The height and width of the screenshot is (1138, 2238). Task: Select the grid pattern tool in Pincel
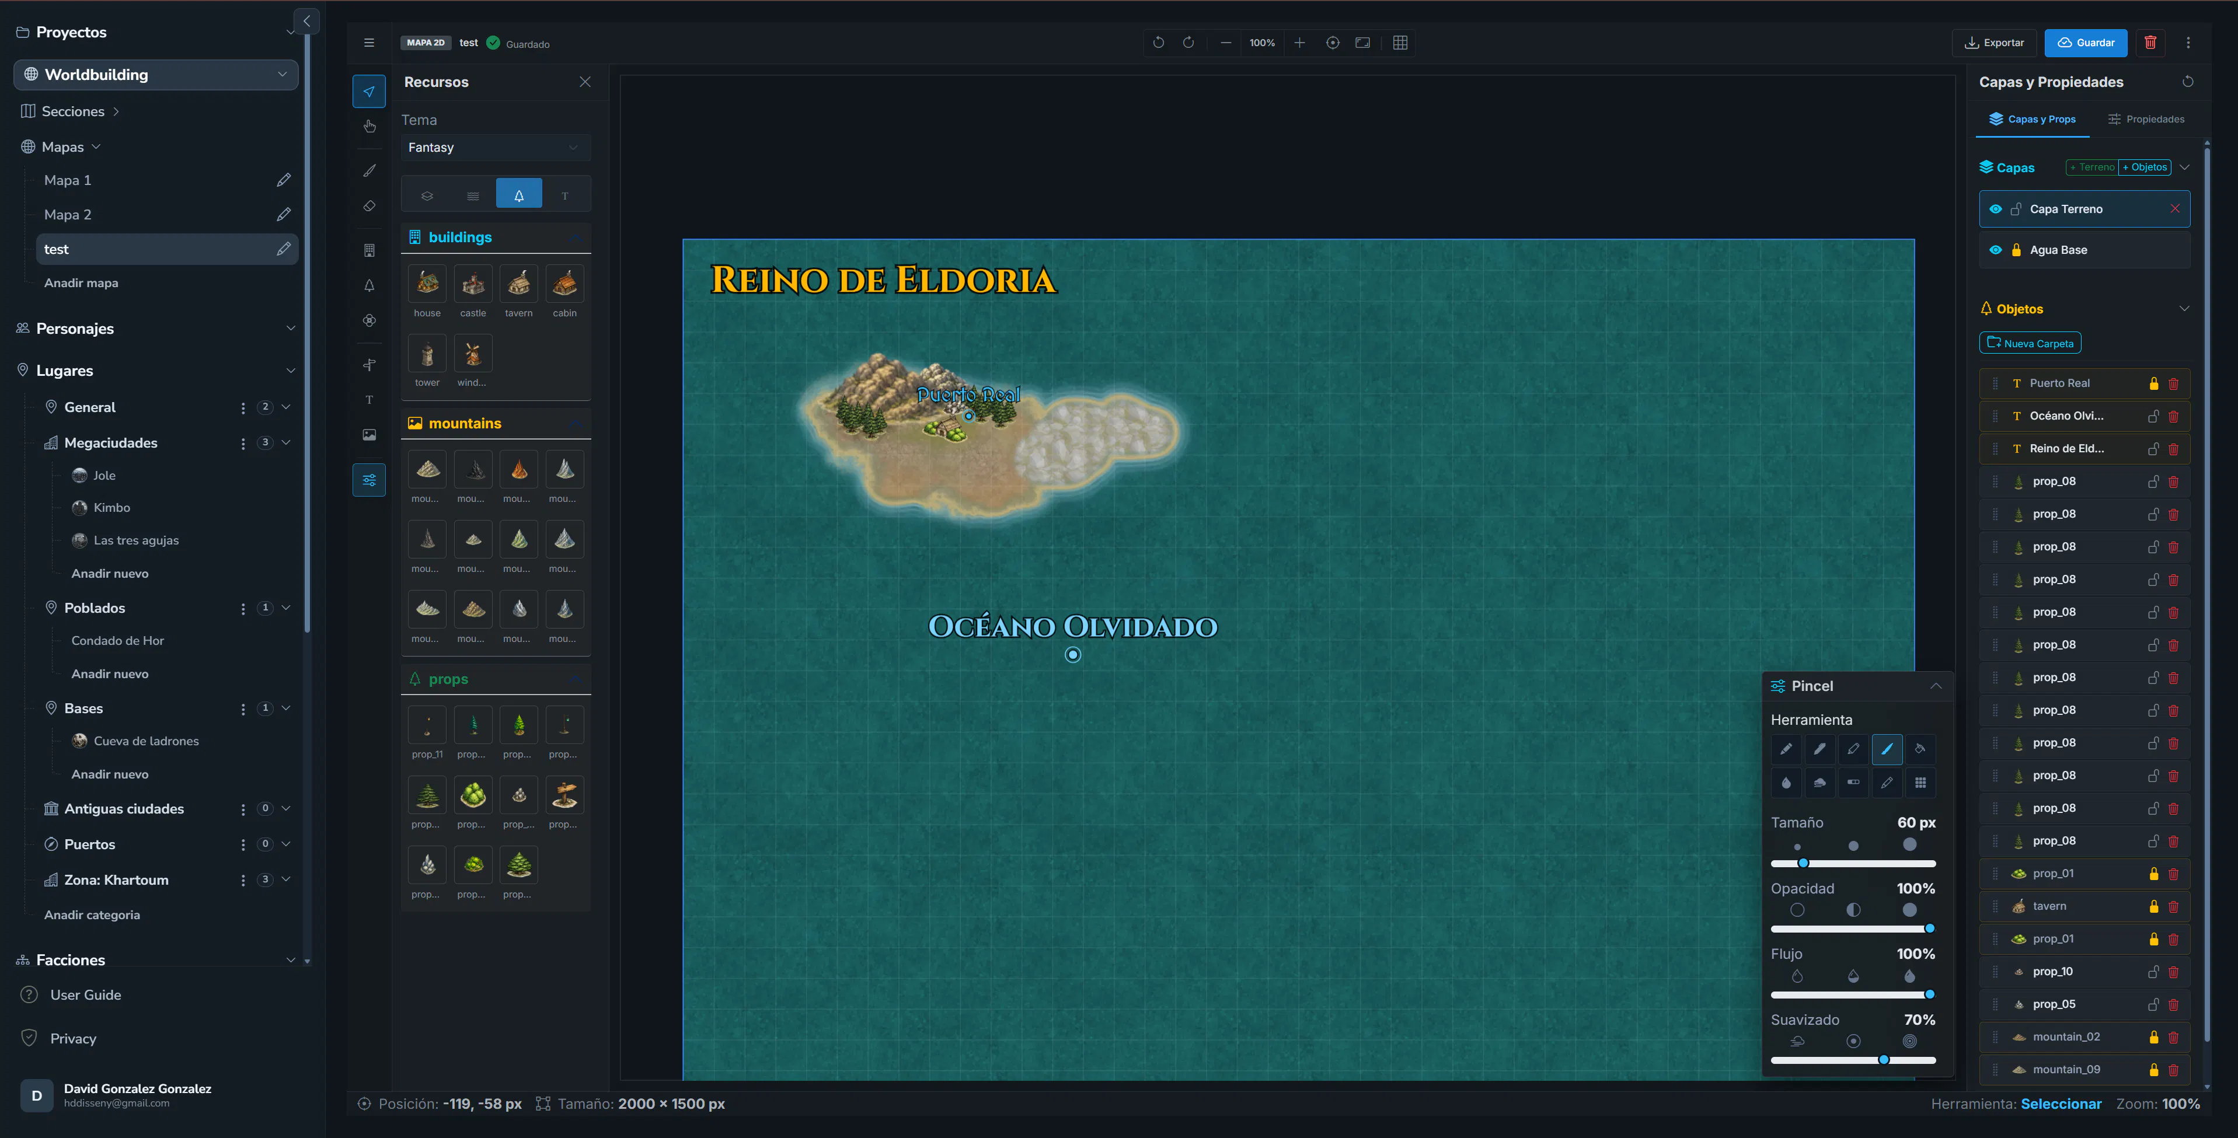1920,783
